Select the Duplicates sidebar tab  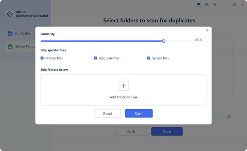(22, 33)
